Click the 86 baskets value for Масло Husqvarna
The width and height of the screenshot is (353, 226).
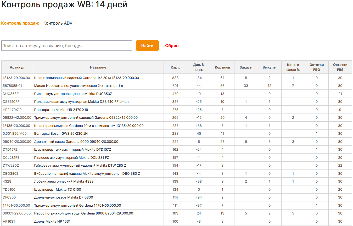(x=222, y=86)
